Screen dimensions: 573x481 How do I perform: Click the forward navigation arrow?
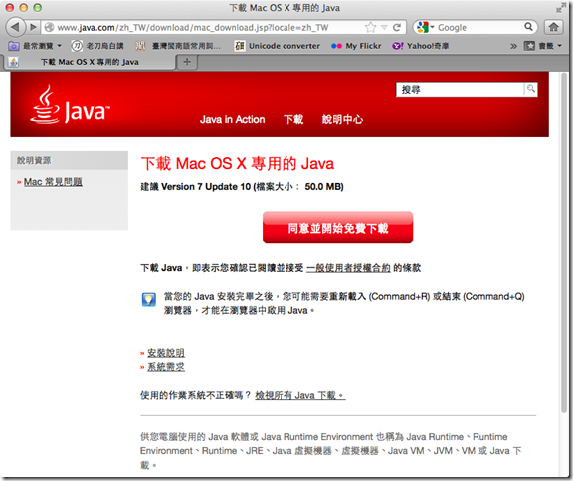[33, 27]
